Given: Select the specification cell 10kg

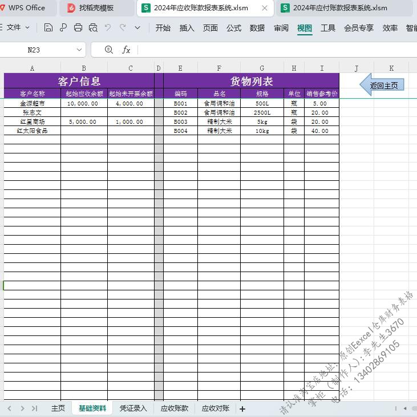Looking at the screenshot, I should pyautogui.click(x=262, y=131).
